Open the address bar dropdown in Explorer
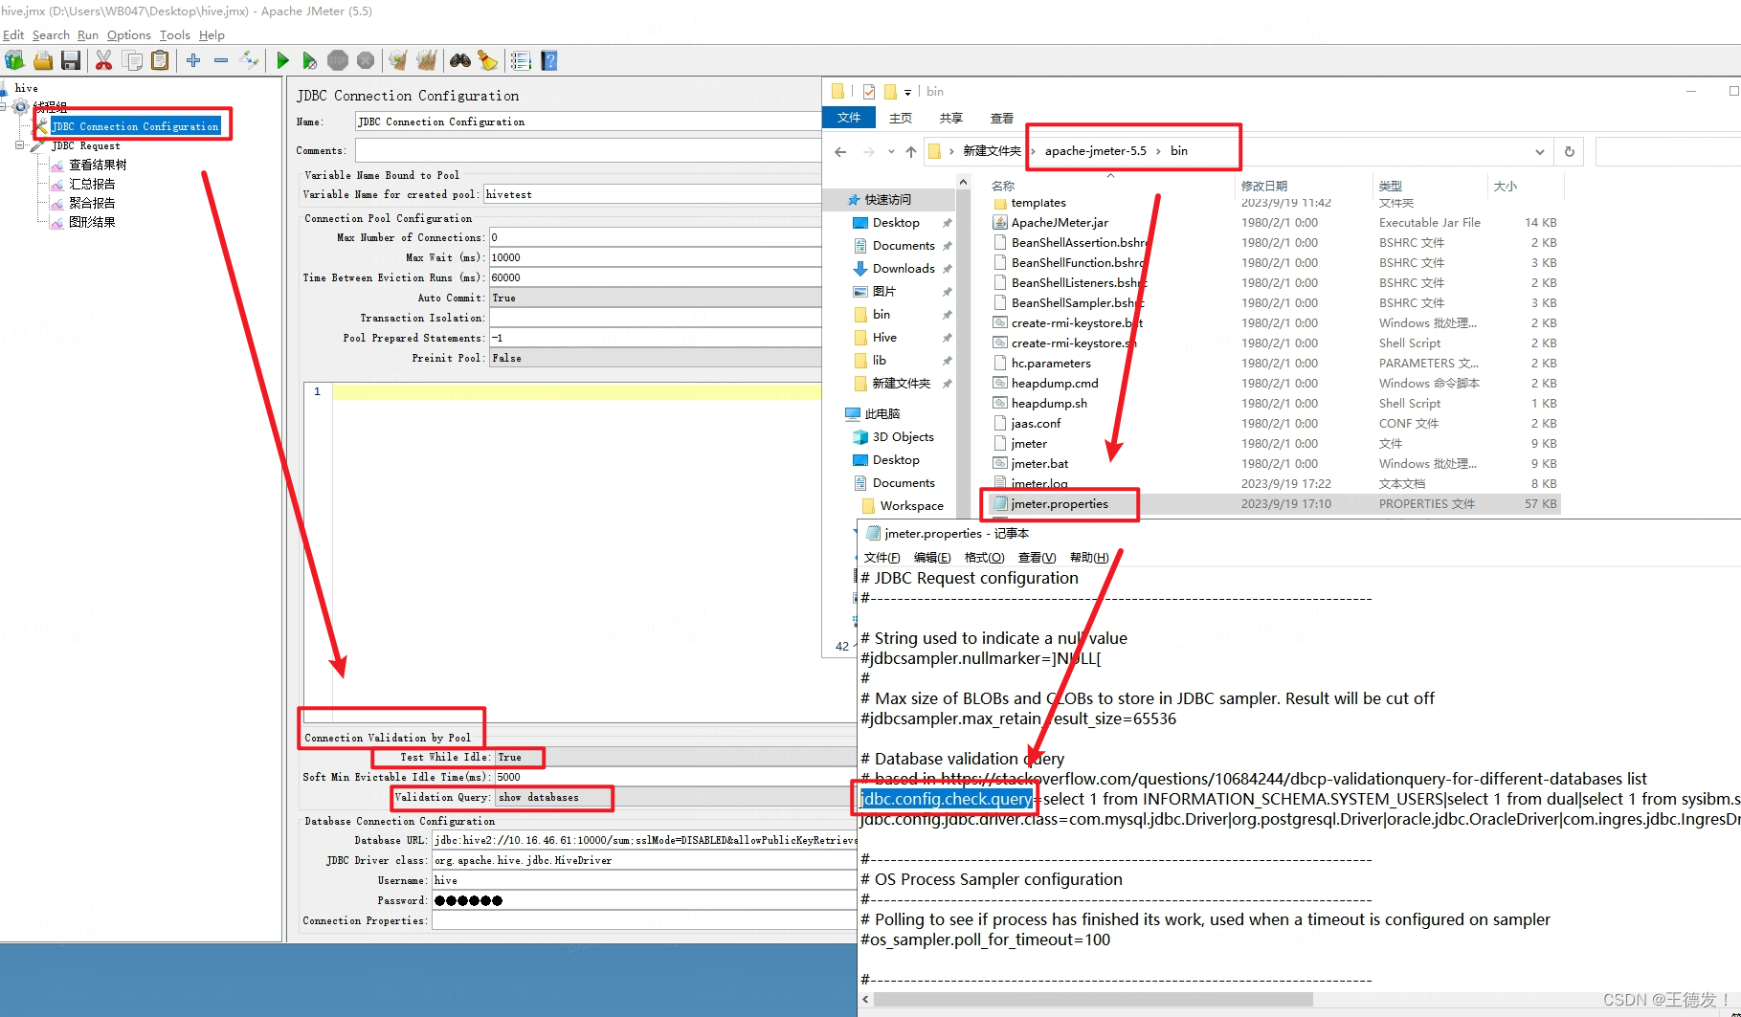This screenshot has width=1741, height=1017. [1539, 151]
